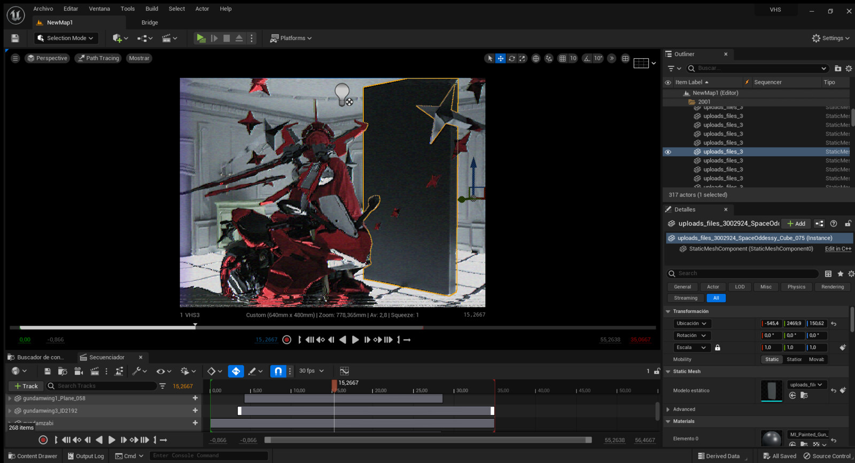This screenshot has width=855, height=463.
Task: Open viewport hamburger options menu
Action: pos(15,58)
